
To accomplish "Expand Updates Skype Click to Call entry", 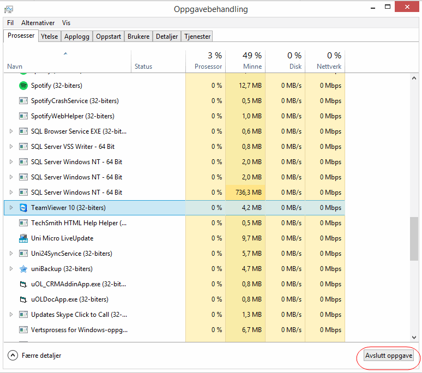I will (x=11, y=315).
